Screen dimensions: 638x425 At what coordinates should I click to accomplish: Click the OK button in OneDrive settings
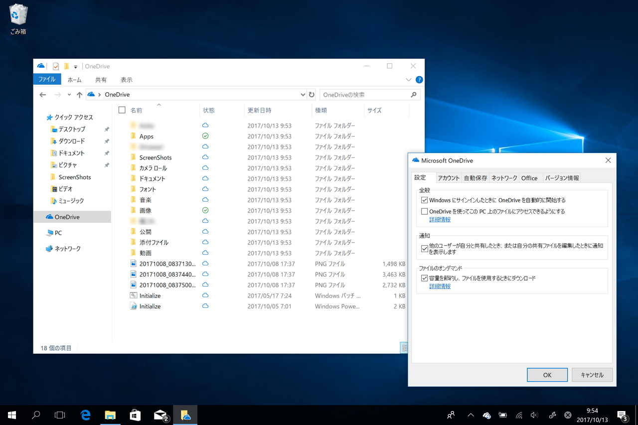click(547, 375)
